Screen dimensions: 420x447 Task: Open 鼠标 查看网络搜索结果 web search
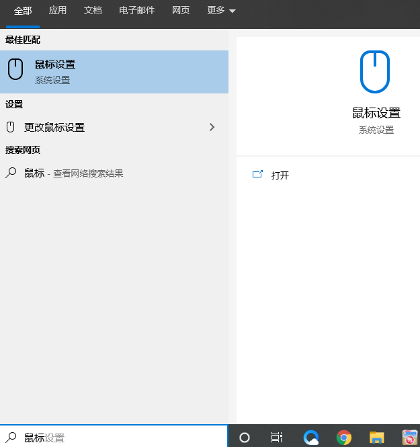pos(74,173)
